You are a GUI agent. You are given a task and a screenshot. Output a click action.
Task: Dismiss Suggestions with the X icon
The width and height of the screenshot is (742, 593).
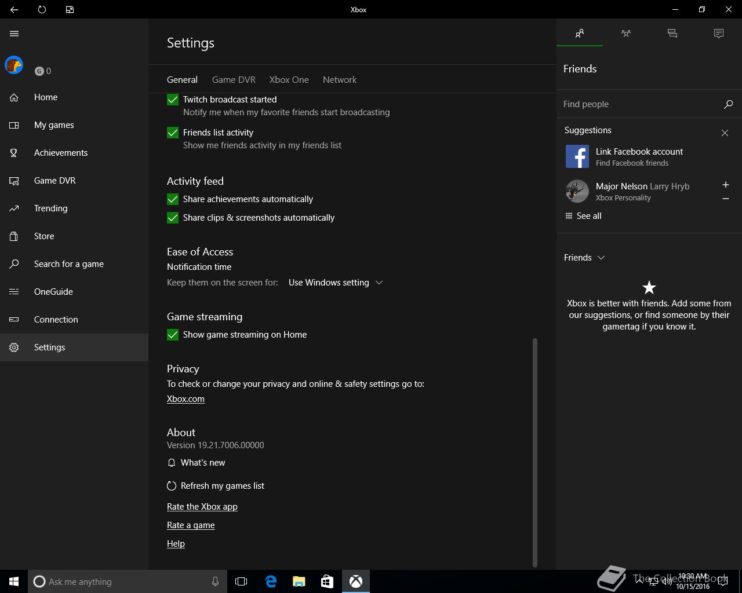pyautogui.click(x=725, y=133)
